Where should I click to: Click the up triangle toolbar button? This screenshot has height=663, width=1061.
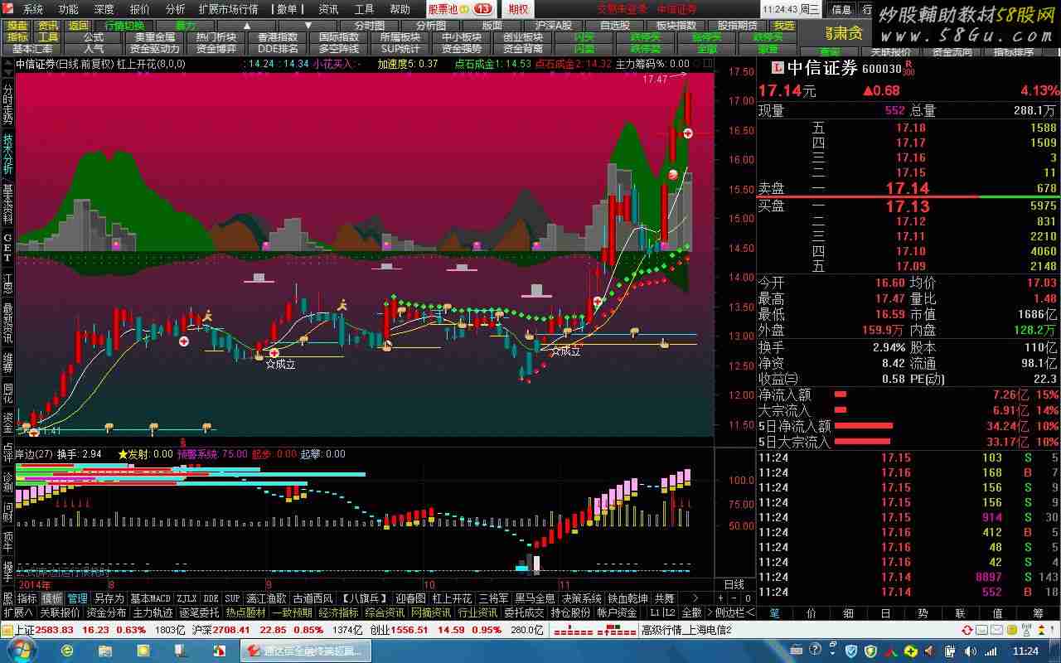245,26
